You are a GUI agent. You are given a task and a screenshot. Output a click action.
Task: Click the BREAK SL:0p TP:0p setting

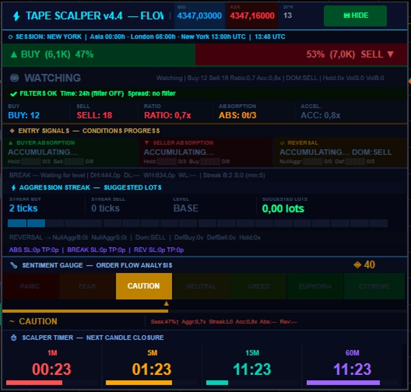pos(96,250)
